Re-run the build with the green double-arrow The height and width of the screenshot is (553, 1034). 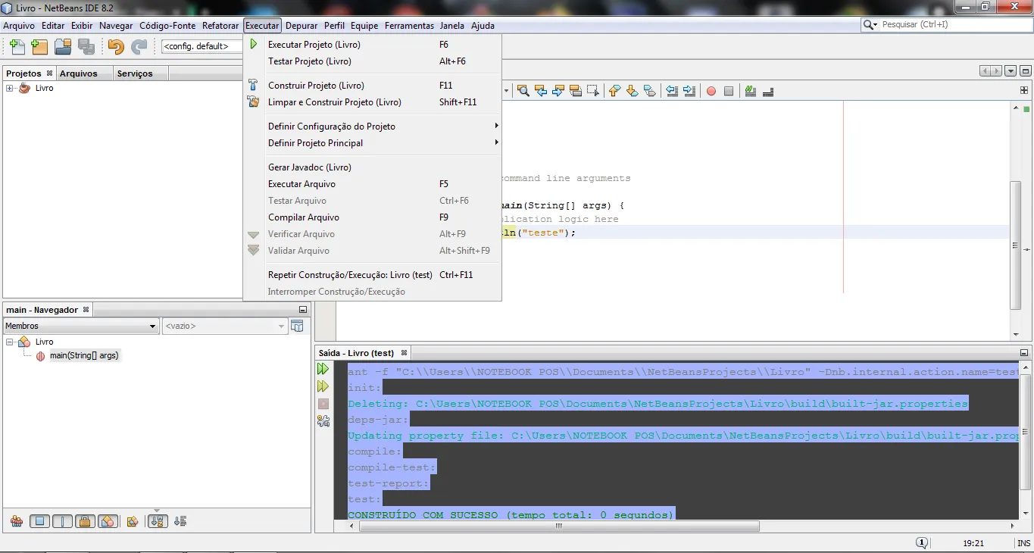click(x=323, y=369)
